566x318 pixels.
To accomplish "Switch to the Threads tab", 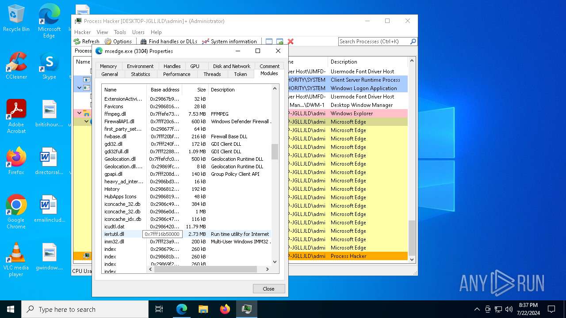I will pos(212,74).
